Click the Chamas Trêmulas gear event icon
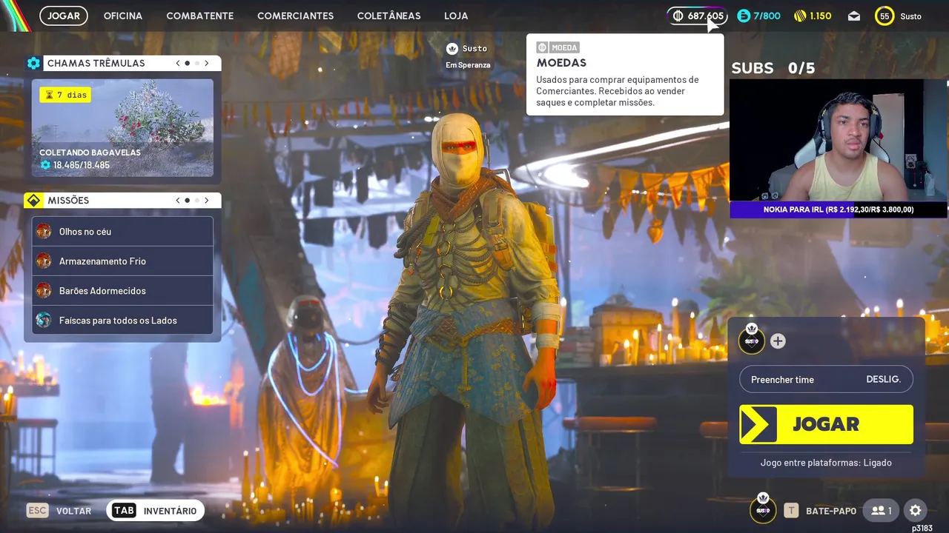 (33, 63)
